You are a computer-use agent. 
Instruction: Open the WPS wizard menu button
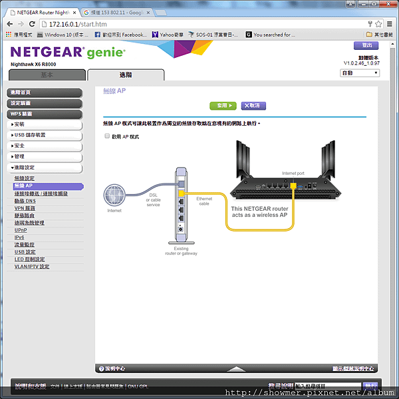click(45, 114)
